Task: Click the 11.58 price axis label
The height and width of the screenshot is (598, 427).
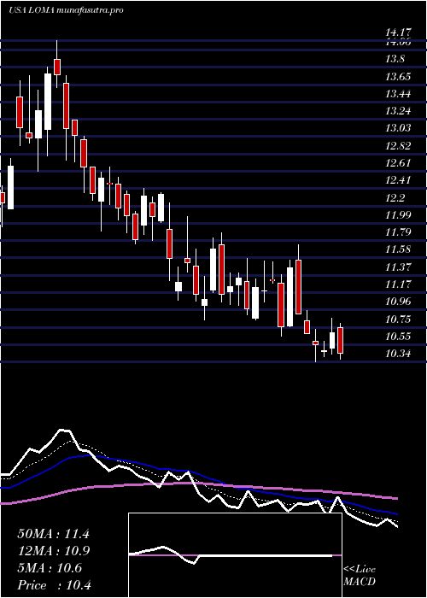Action: (x=397, y=249)
